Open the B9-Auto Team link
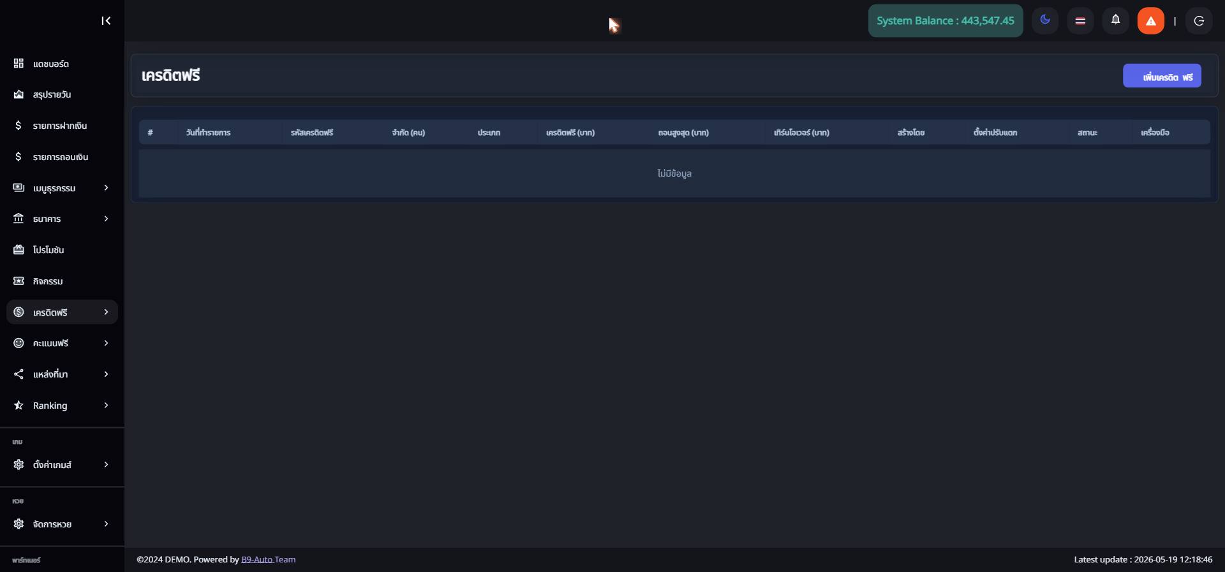Screen dimensions: 1225x572 268,560
